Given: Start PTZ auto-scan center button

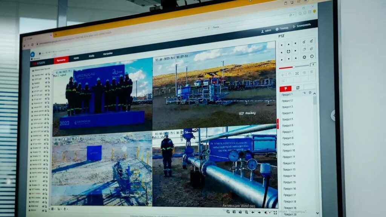Looking at the screenshot, I should pyautogui.click(x=288, y=52).
